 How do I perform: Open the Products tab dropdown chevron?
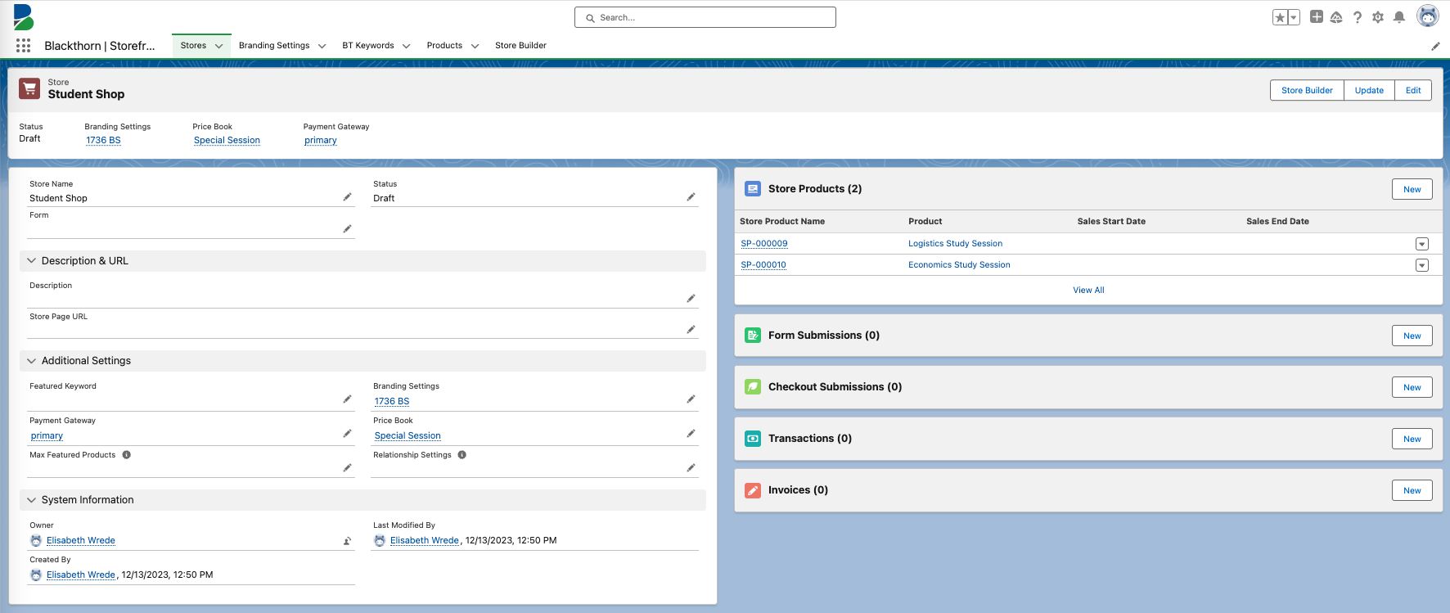475,47
